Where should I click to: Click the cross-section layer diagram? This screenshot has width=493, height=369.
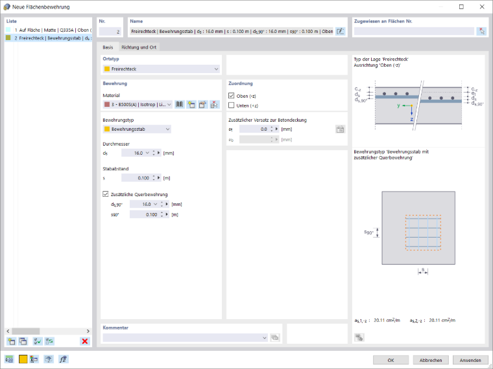point(418,105)
